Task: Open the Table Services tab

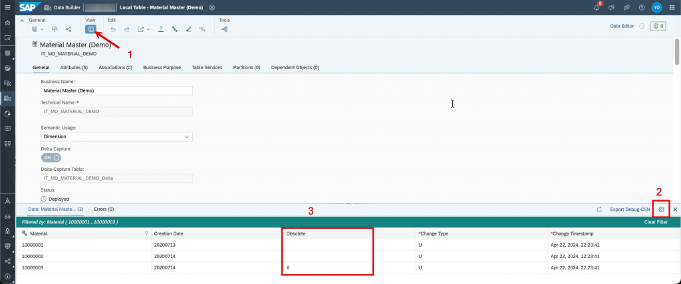Action: coord(207,67)
